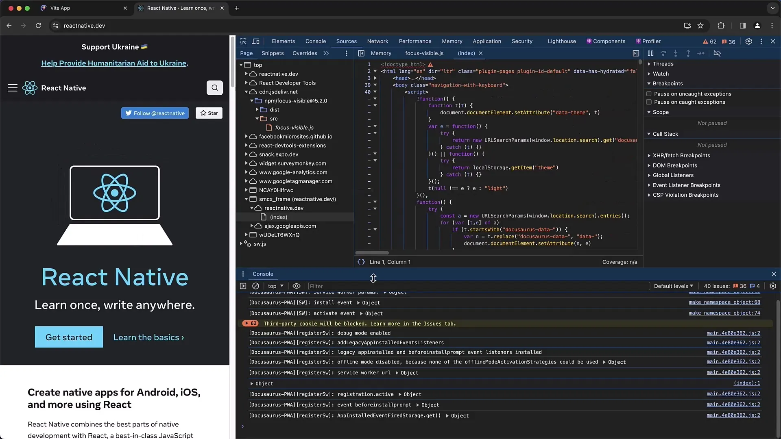Image resolution: width=781 pixels, height=439 pixels.
Task: Click the clear console icon
Action: point(256,286)
